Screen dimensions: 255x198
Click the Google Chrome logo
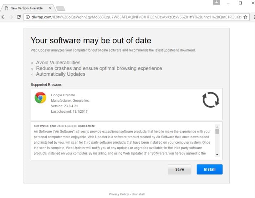[x=40, y=98]
